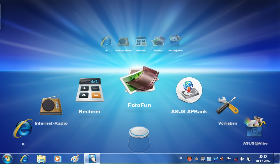280x164 pixels.
Task: Open Action Center flag icon
Action: [229, 159]
